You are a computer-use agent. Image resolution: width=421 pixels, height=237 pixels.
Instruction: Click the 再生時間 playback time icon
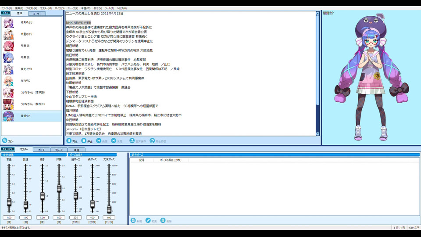pyautogui.click(x=152, y=140)
